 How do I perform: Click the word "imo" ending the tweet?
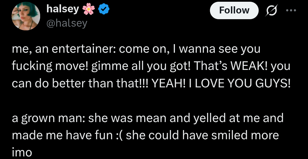coord(22,152)
